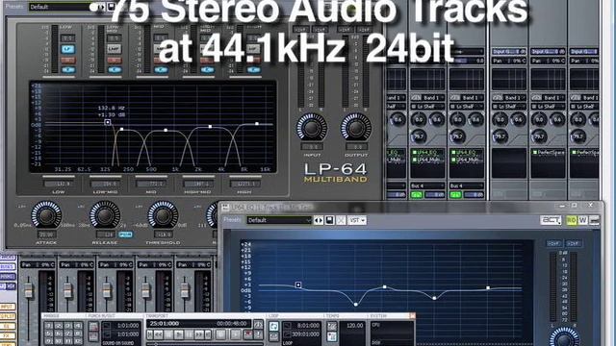Screen dimensions: 616x346
Task: Toggle the PDR button next to Release value
Action: coord(125,235)
